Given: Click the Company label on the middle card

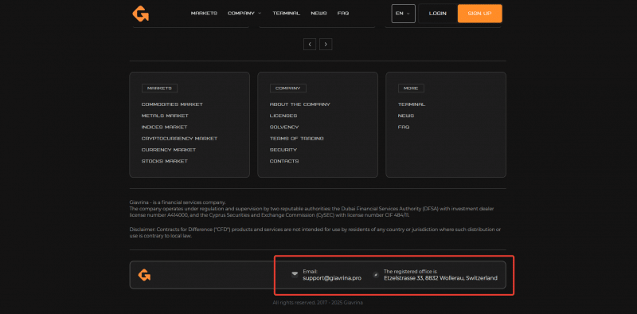Looking at the screenshot, I should point(288,88).
